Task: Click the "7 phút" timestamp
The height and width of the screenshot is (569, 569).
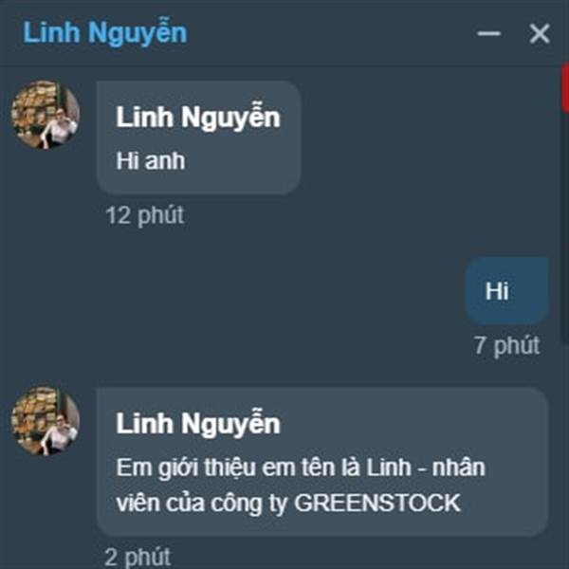Action: (507, 345)
